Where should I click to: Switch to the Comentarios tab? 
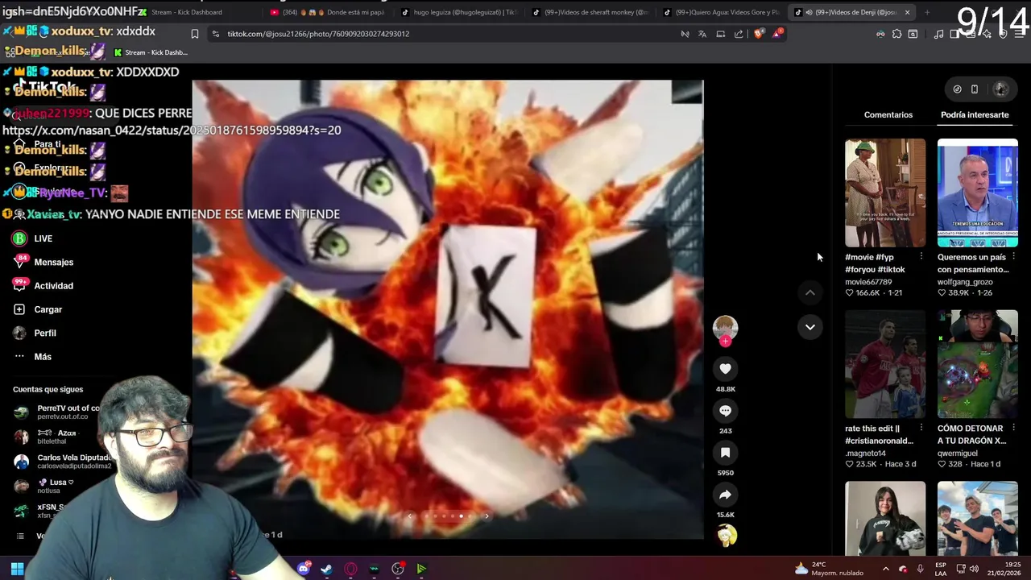coord(888,114)
